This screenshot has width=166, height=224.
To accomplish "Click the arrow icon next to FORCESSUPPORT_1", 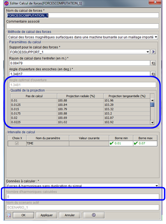I will coord(153,52).
